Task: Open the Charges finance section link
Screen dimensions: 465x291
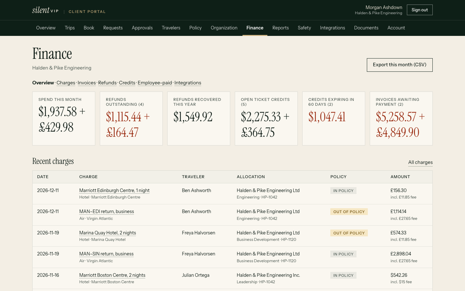Action: pos(66,83)
